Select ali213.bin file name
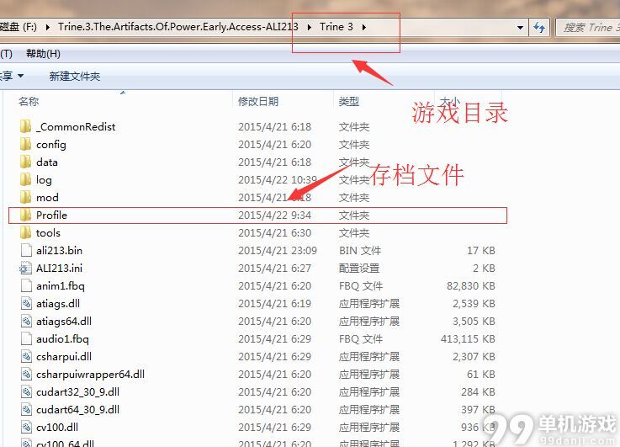 coord(59,250)
